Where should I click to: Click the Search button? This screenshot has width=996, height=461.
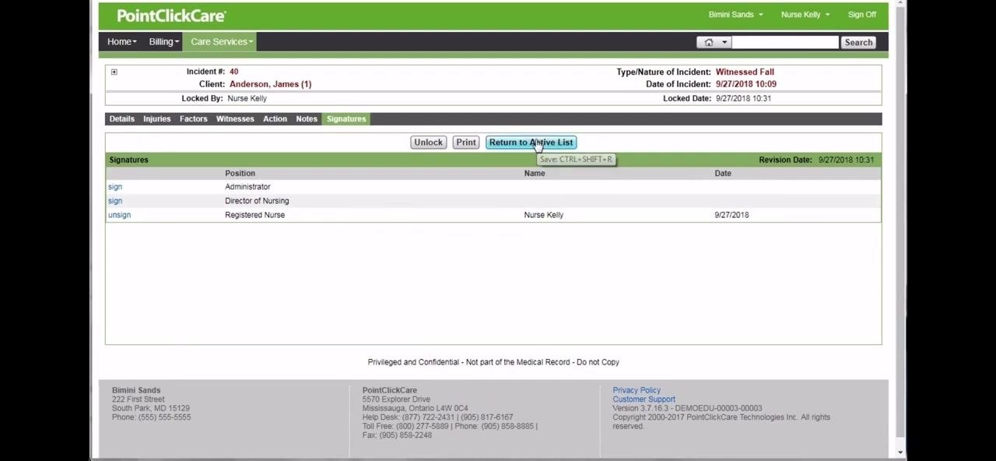858,43
